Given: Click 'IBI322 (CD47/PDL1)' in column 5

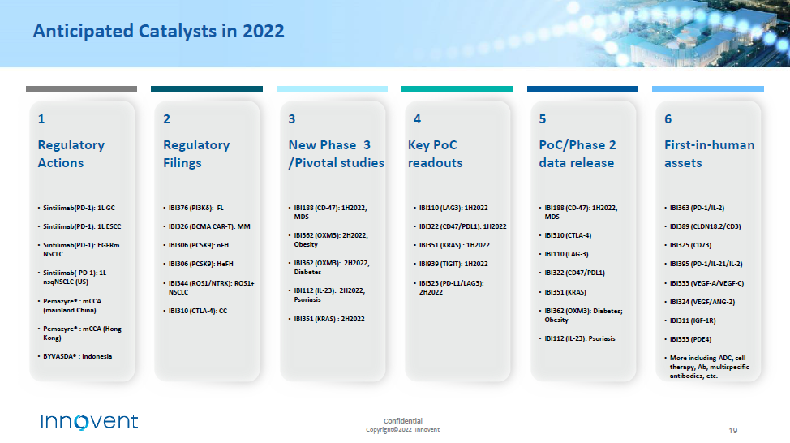Looking at the screenshot, I should click(x=574, y=273).
